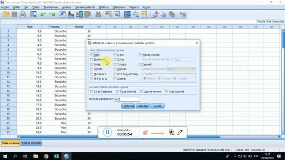The height and width of the screenshot is (160, 285).
Task: Click the use variable sets circles icon
Action: click(x=163, y=14)
